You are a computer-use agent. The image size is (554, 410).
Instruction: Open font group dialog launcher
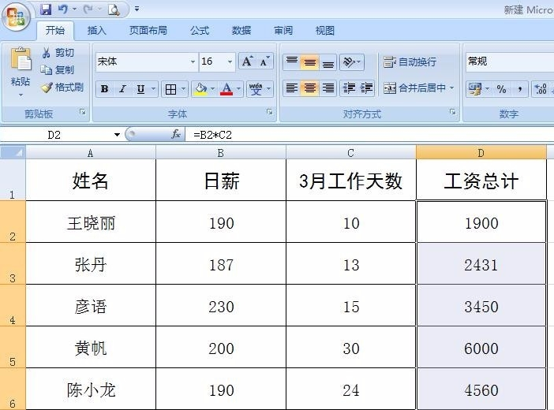click(x=270, y=112)
